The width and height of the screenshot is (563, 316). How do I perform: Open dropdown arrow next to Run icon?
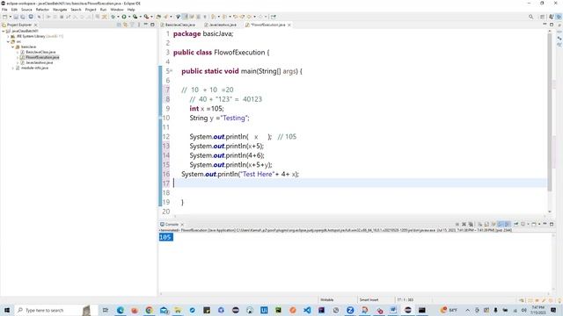(x=129, y=17)
